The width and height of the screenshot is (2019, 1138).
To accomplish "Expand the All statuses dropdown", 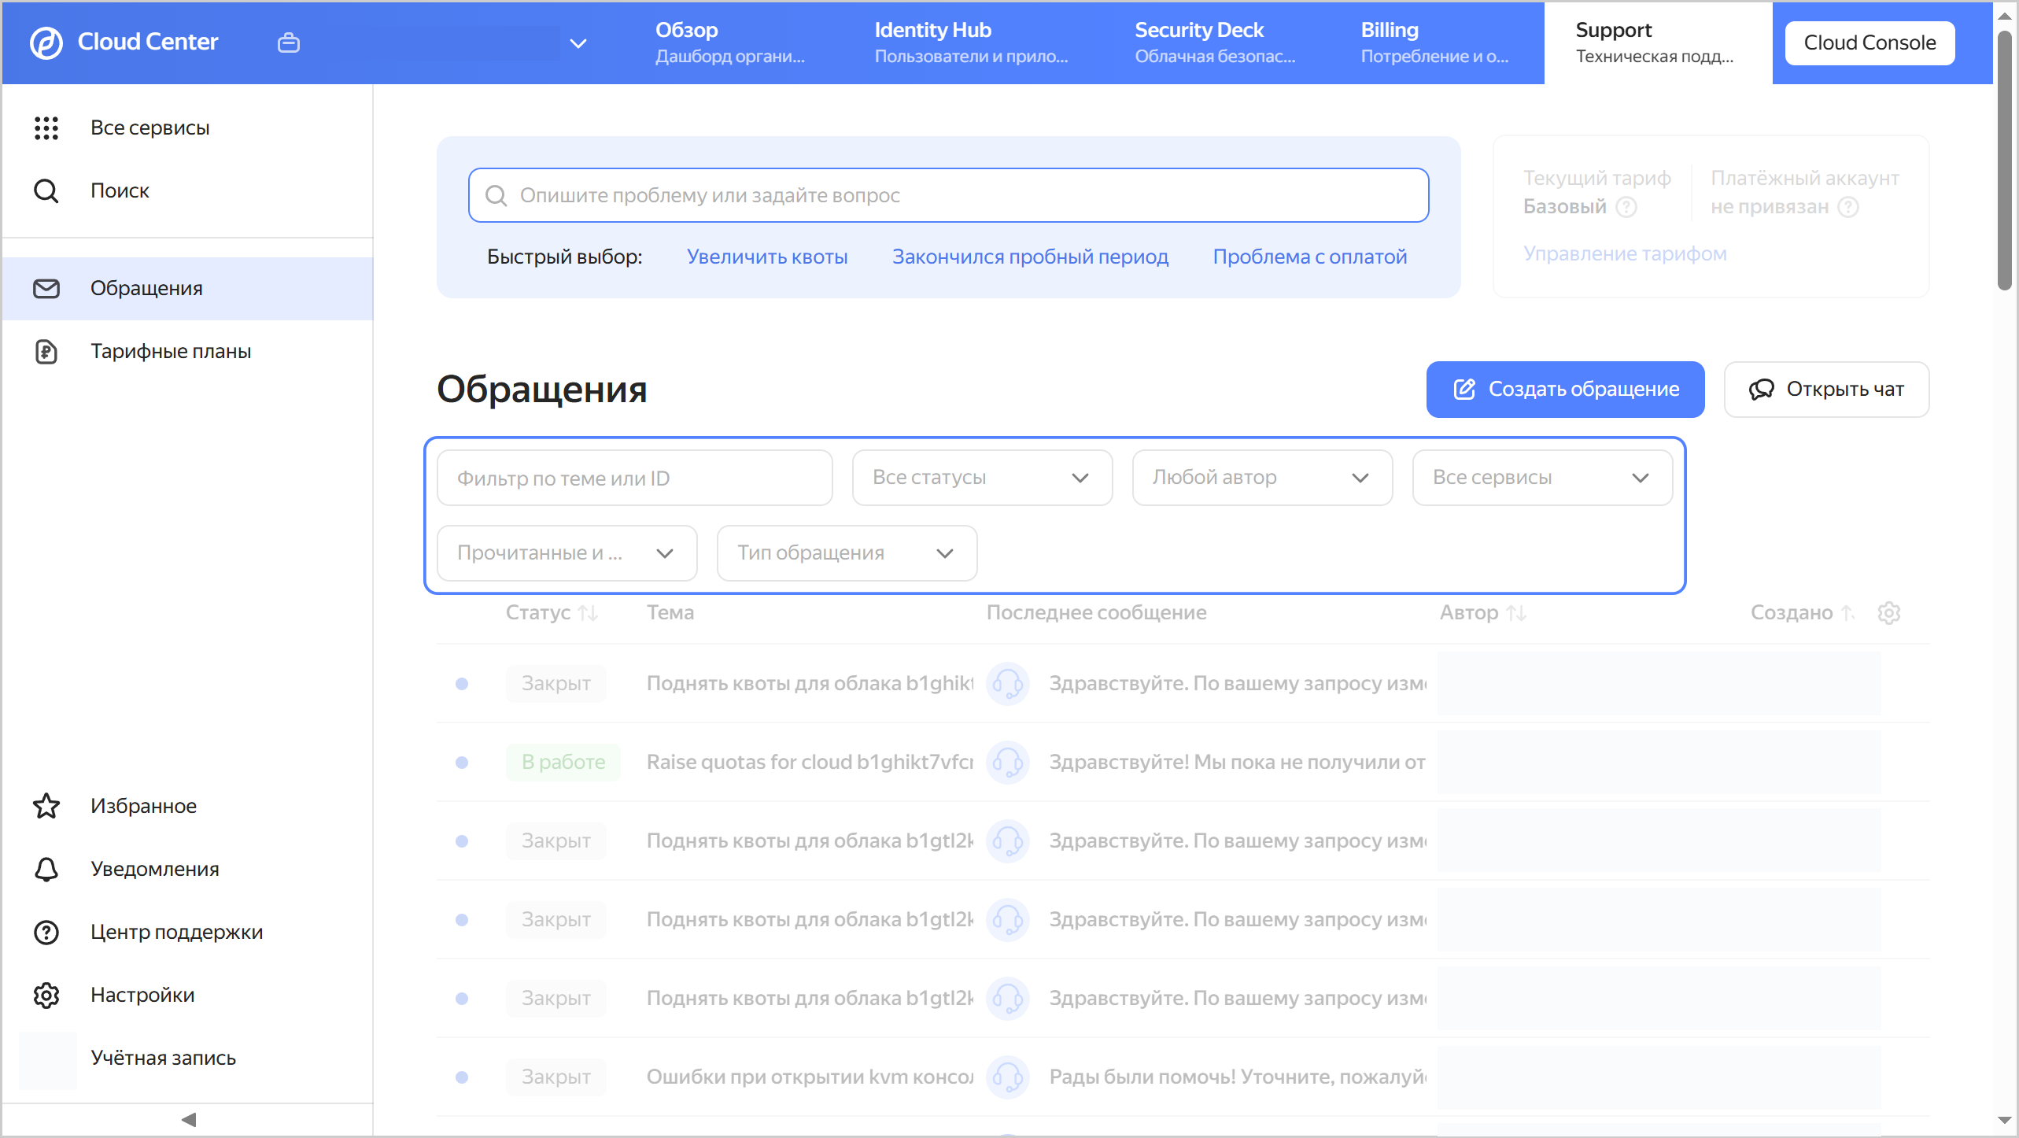I will pyautogui.click(x=981, y=478).
